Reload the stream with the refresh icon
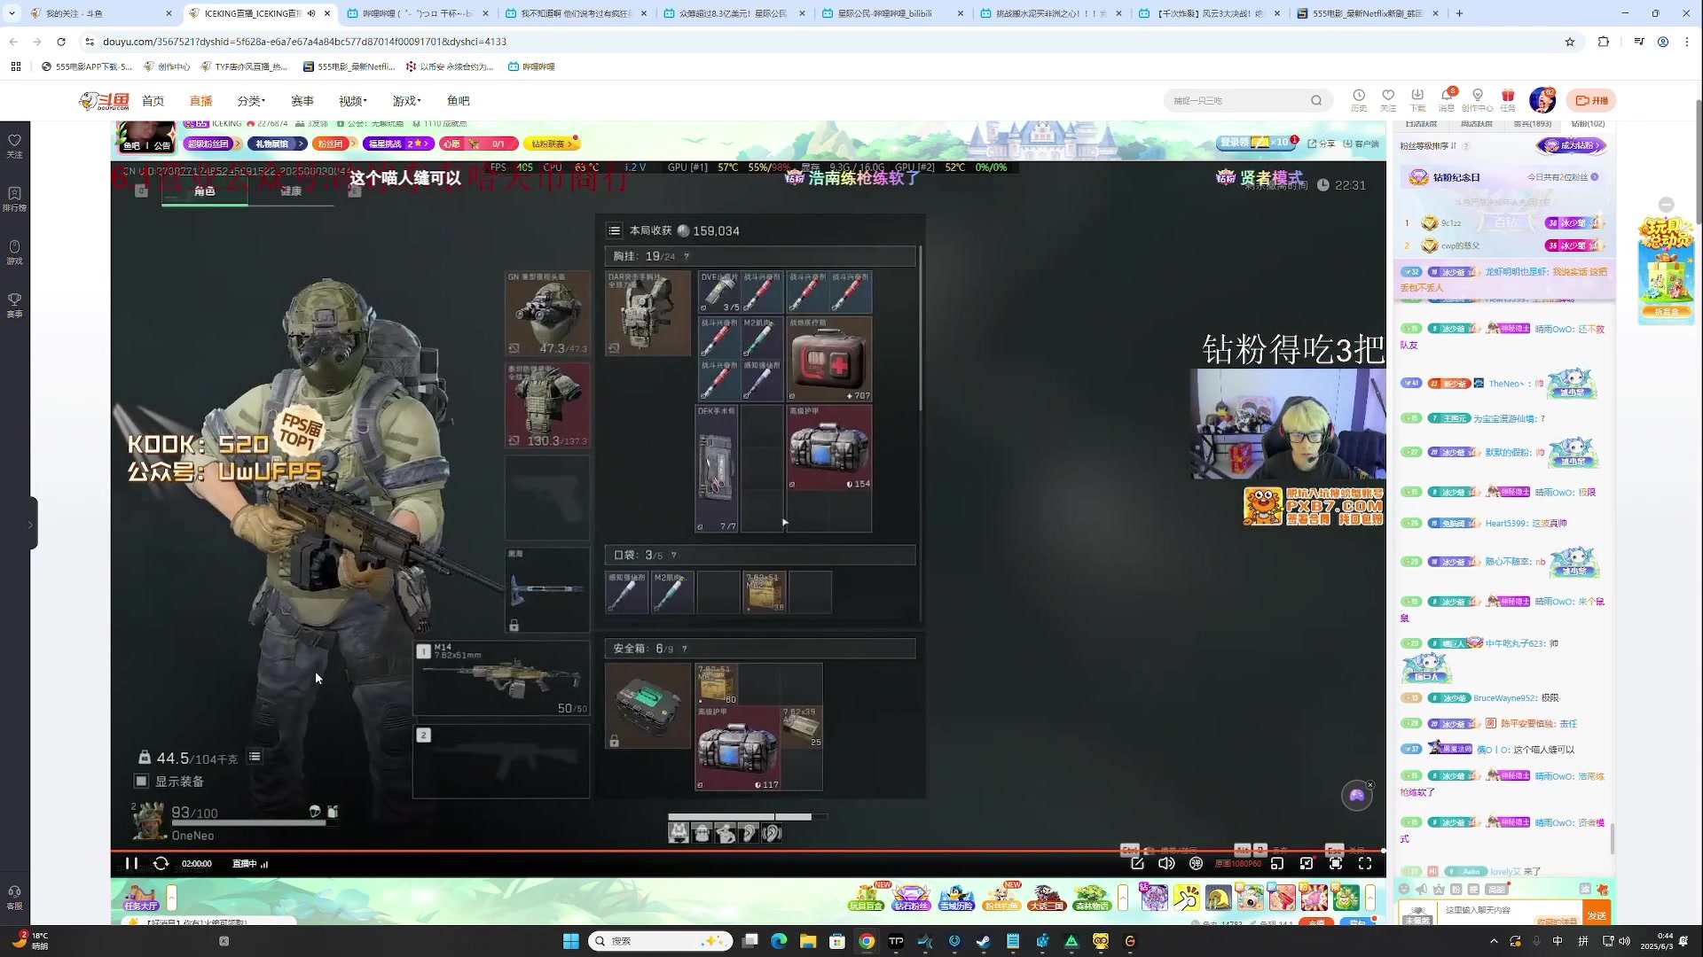Screen dimensions: 1703x957 [x=161, y=863]
